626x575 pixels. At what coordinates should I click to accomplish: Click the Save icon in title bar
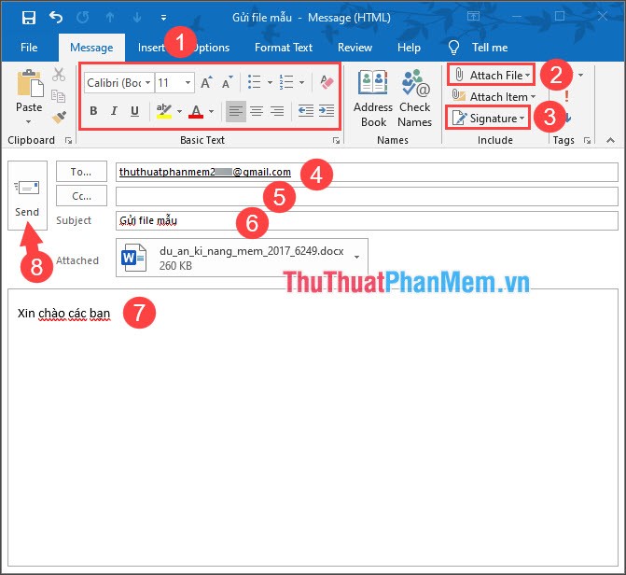(29, 18)
